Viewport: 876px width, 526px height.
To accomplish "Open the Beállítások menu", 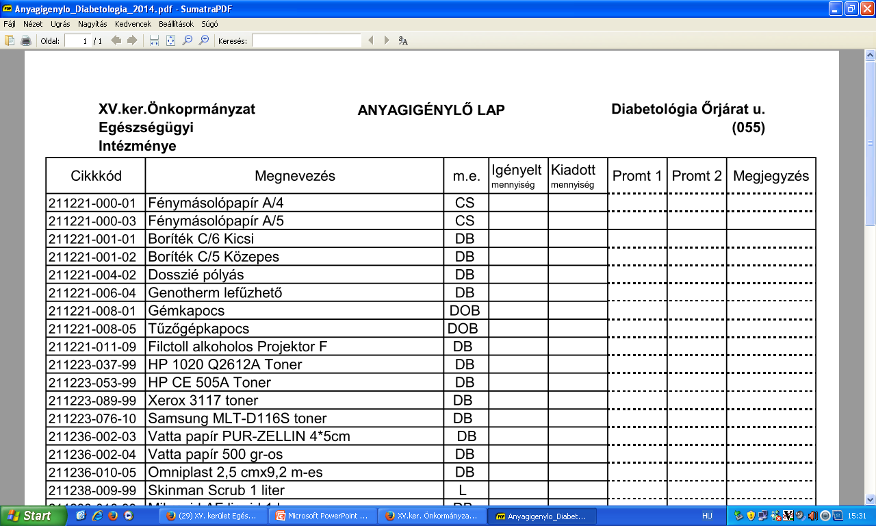I will [176, 23].
